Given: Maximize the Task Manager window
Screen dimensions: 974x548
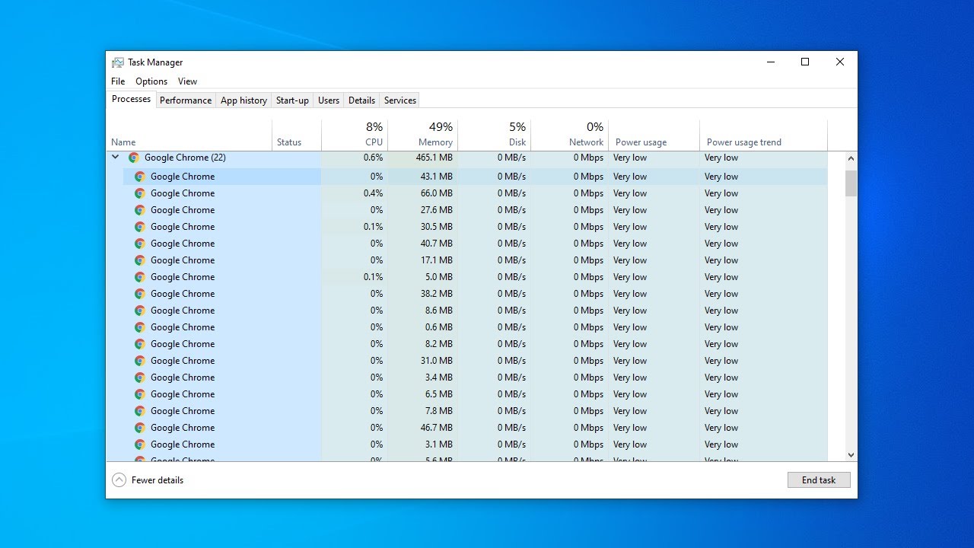Looking at the screenshot, I should pos(805,62).
